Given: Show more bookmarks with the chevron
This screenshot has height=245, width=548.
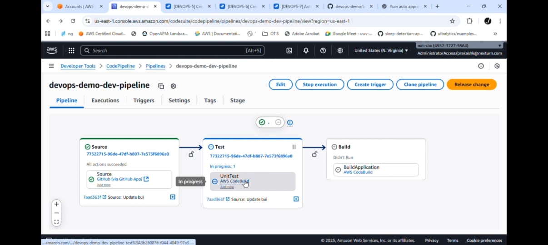Looking at the screenshot, I should (495, 34).
